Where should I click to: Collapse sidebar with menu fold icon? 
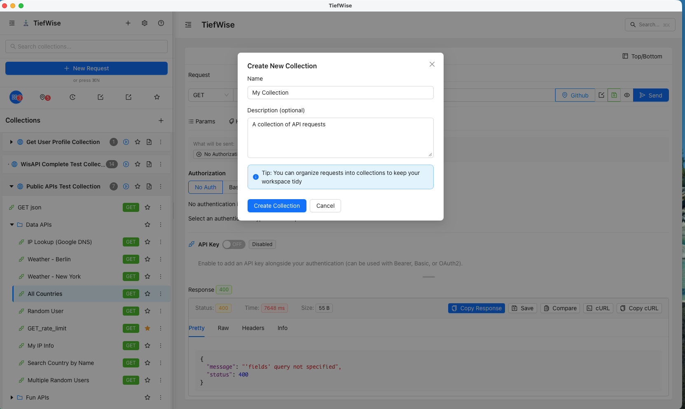[12, 23]
